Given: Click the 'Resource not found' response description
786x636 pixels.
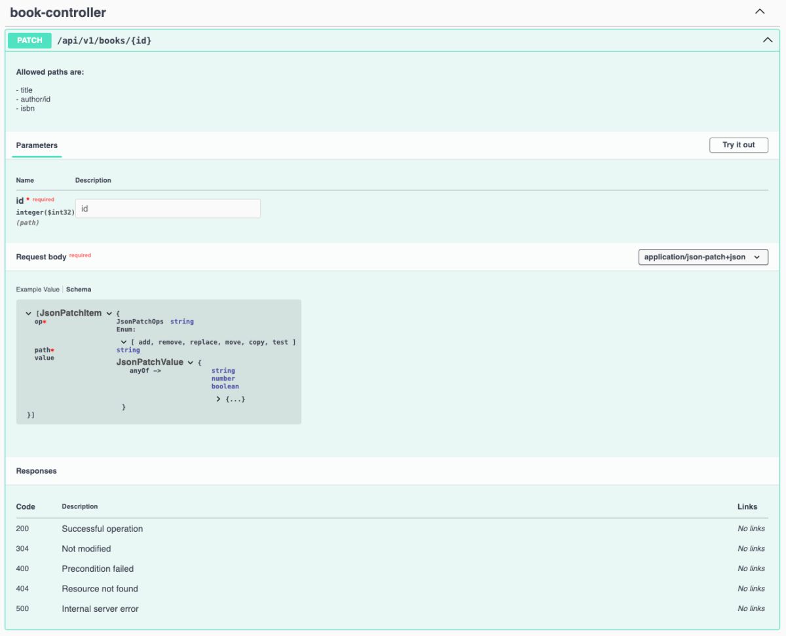Looking at the screenshot, I should point(100,589).
